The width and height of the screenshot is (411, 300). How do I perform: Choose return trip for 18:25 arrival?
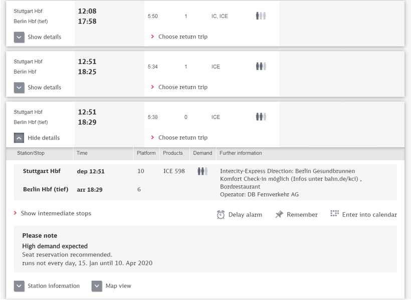pos(182,87)
